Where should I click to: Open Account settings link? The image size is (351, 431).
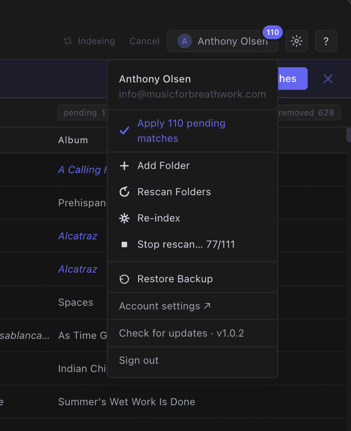[x=193, y=306]
